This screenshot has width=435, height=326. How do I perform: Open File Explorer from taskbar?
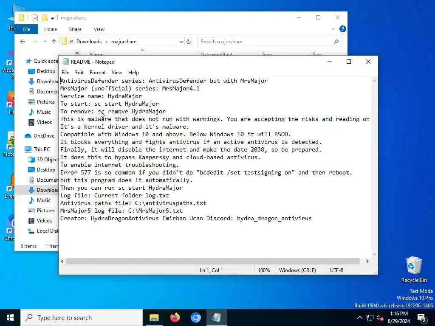(x=154, y=318)
